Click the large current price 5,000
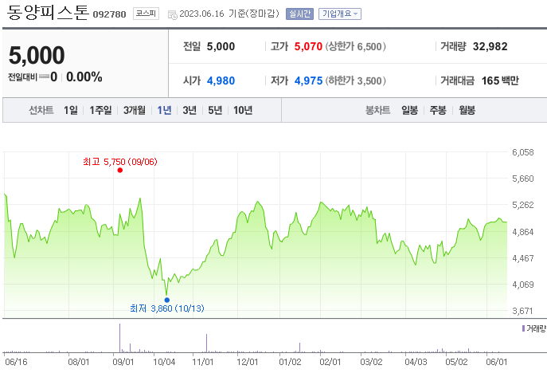Viewport: 547px width, 377px height. [37, 55]
